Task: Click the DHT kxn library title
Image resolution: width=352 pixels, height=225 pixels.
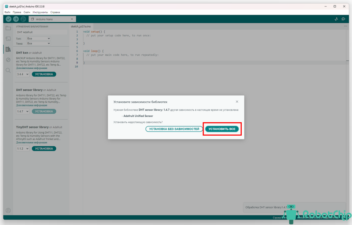Action: point(22,53)
